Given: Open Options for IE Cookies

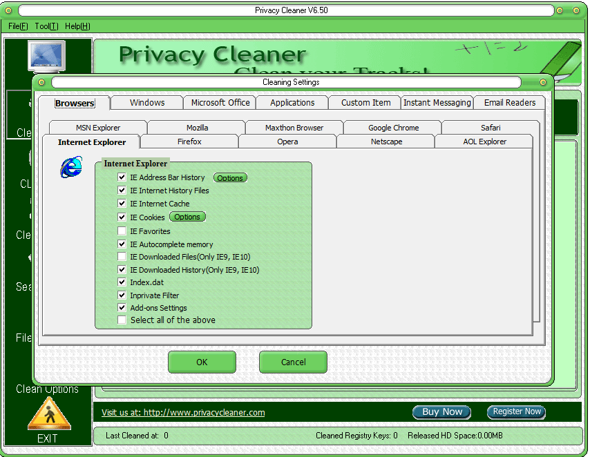Looking at the screenshot, I should [187, 217].
